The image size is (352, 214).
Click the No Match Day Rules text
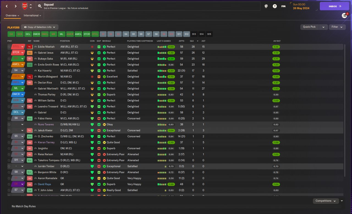pos(24,206)
